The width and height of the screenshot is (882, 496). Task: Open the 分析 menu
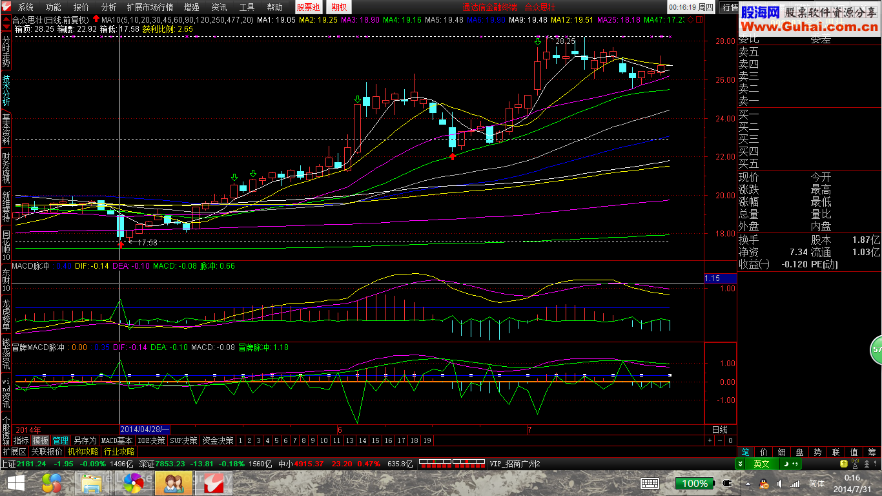coord(109,7)
